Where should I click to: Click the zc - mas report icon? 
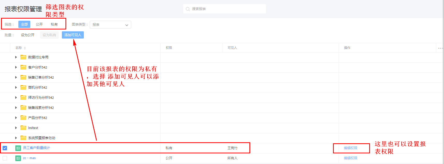tap(18, 158)
